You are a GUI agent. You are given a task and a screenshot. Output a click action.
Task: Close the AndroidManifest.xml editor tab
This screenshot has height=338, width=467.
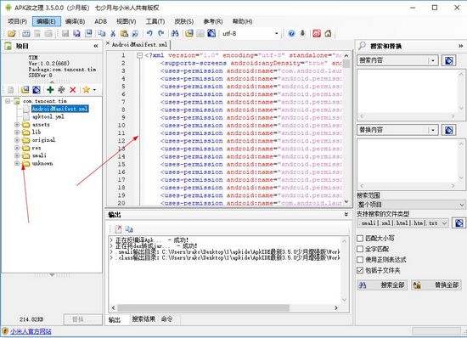[108, 44]
